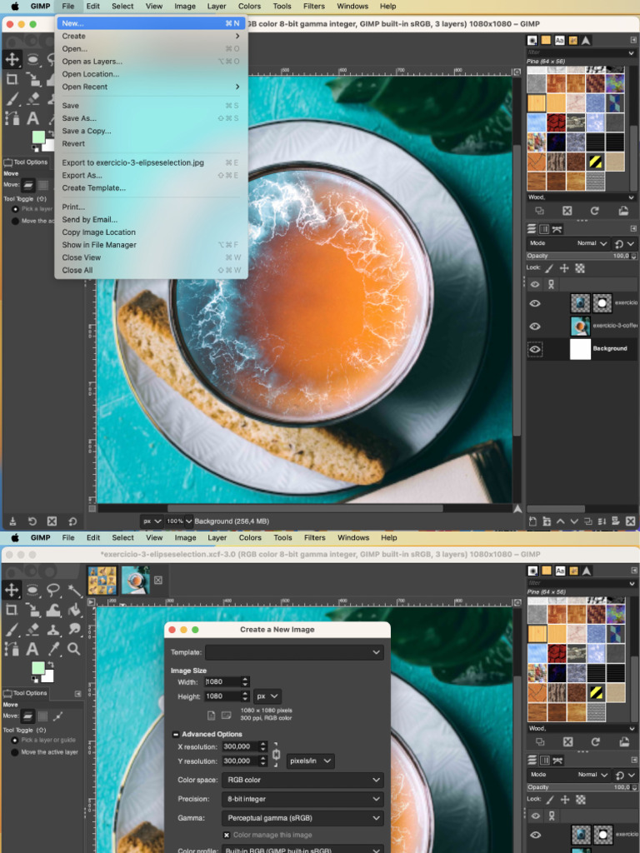Toggle eye of exercicio layer in lower window
The width and height of the screenshot is (640, 853).
click(x=536, y=835)
